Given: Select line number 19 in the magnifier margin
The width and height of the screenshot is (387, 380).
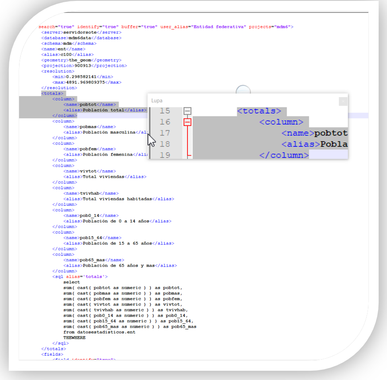Looking at the screenshot, I should click(x=164, y=155).
